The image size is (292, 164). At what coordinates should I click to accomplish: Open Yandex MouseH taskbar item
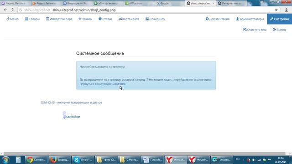point(199,160)
